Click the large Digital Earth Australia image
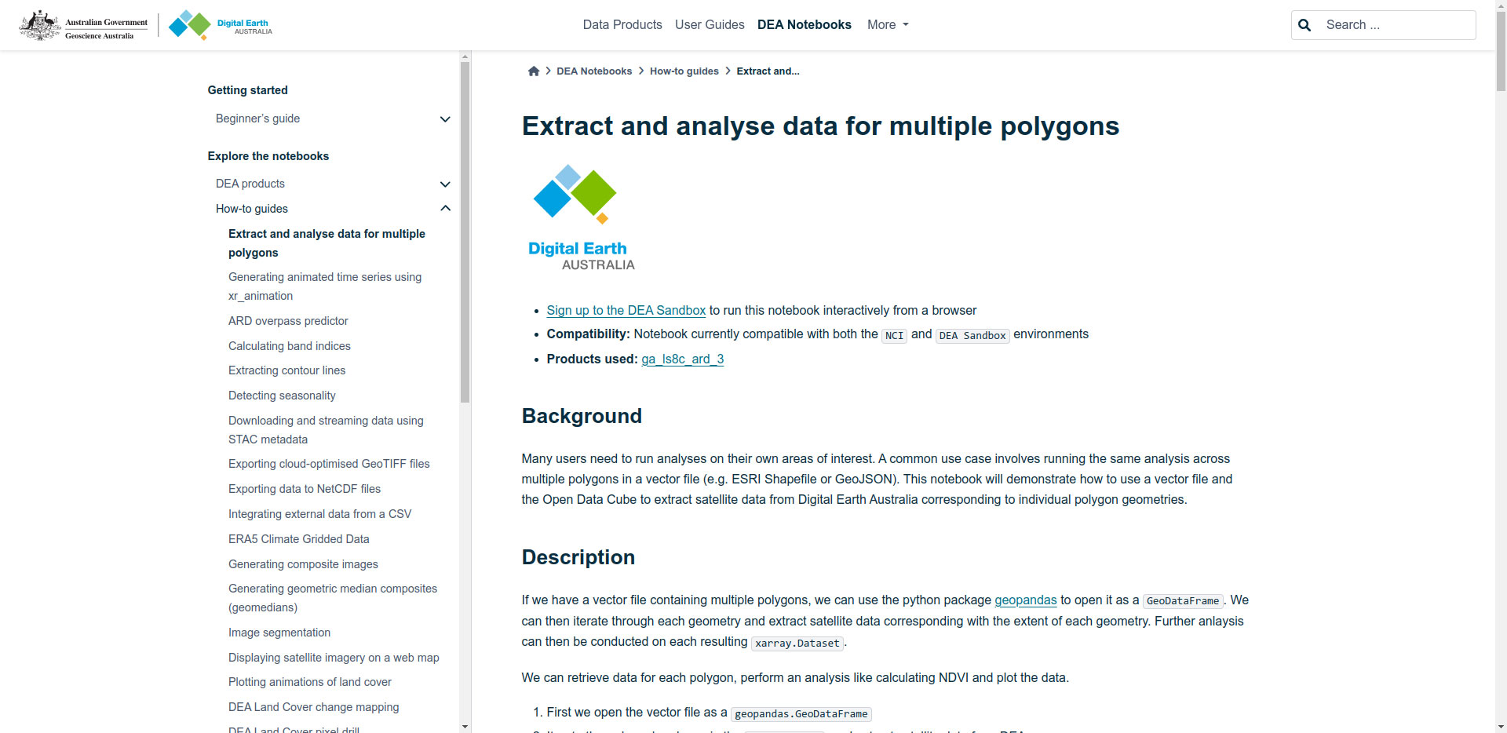1507x733 pixels. click(x=582, y=218)
